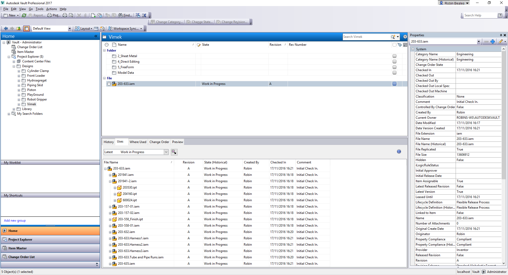Click the Refresh icon in the toolbar

24,15
